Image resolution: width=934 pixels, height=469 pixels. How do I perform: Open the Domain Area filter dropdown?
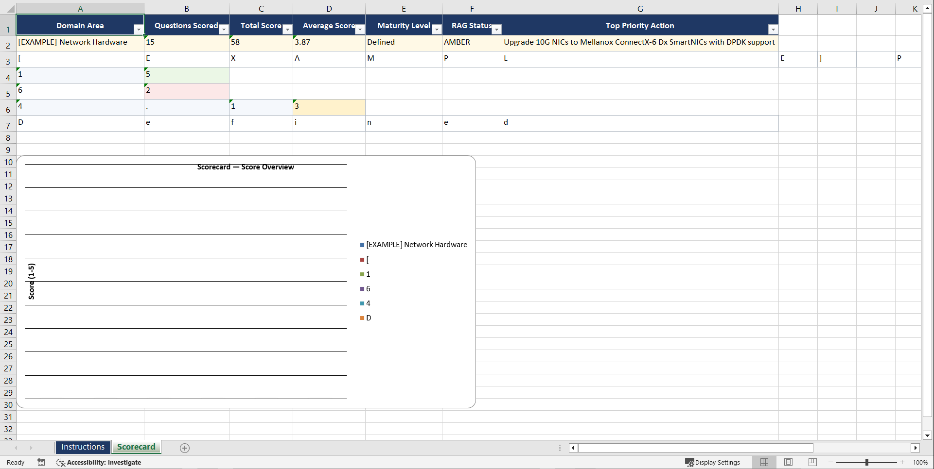[139, 29]
